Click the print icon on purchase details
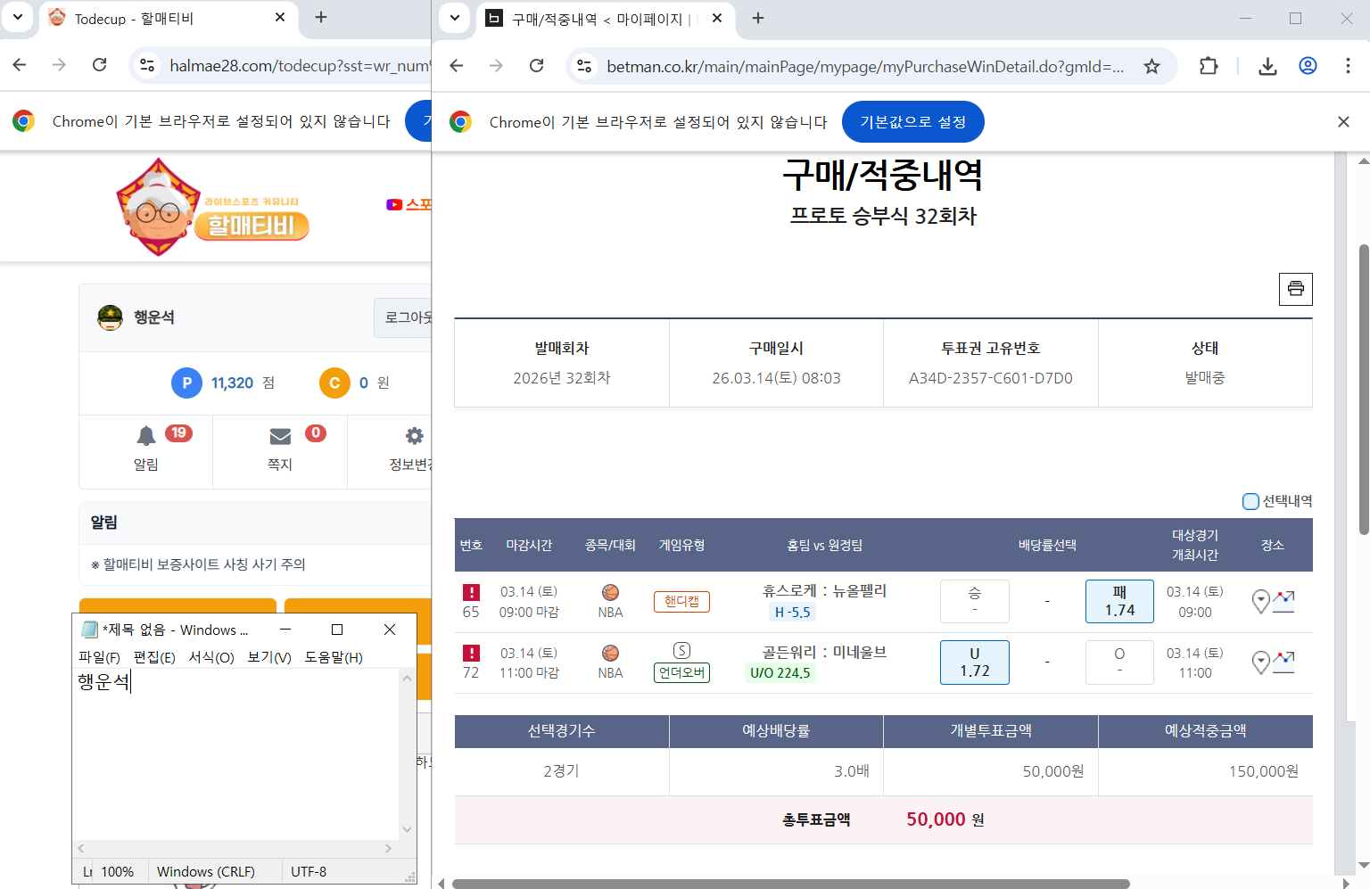 click(1295, 289)
